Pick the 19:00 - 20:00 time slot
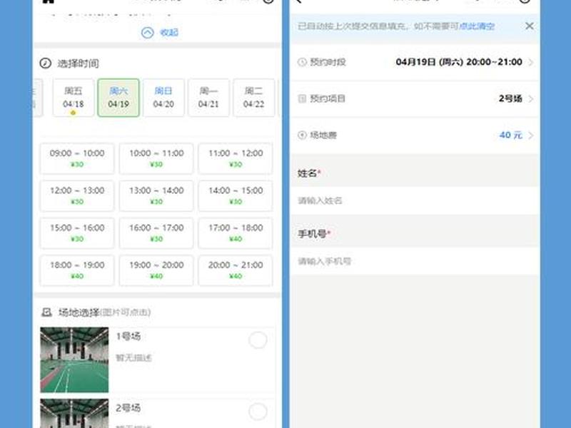The width and height of the screenshot is (571, 428). coord(156,270)
